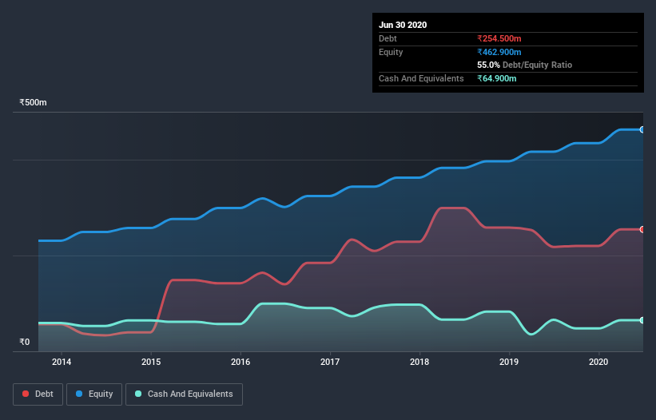Screen dimensions: 656x420
Task: Click the red Debt legend dot
Action: pyautogui.click(x=26, y=394)
